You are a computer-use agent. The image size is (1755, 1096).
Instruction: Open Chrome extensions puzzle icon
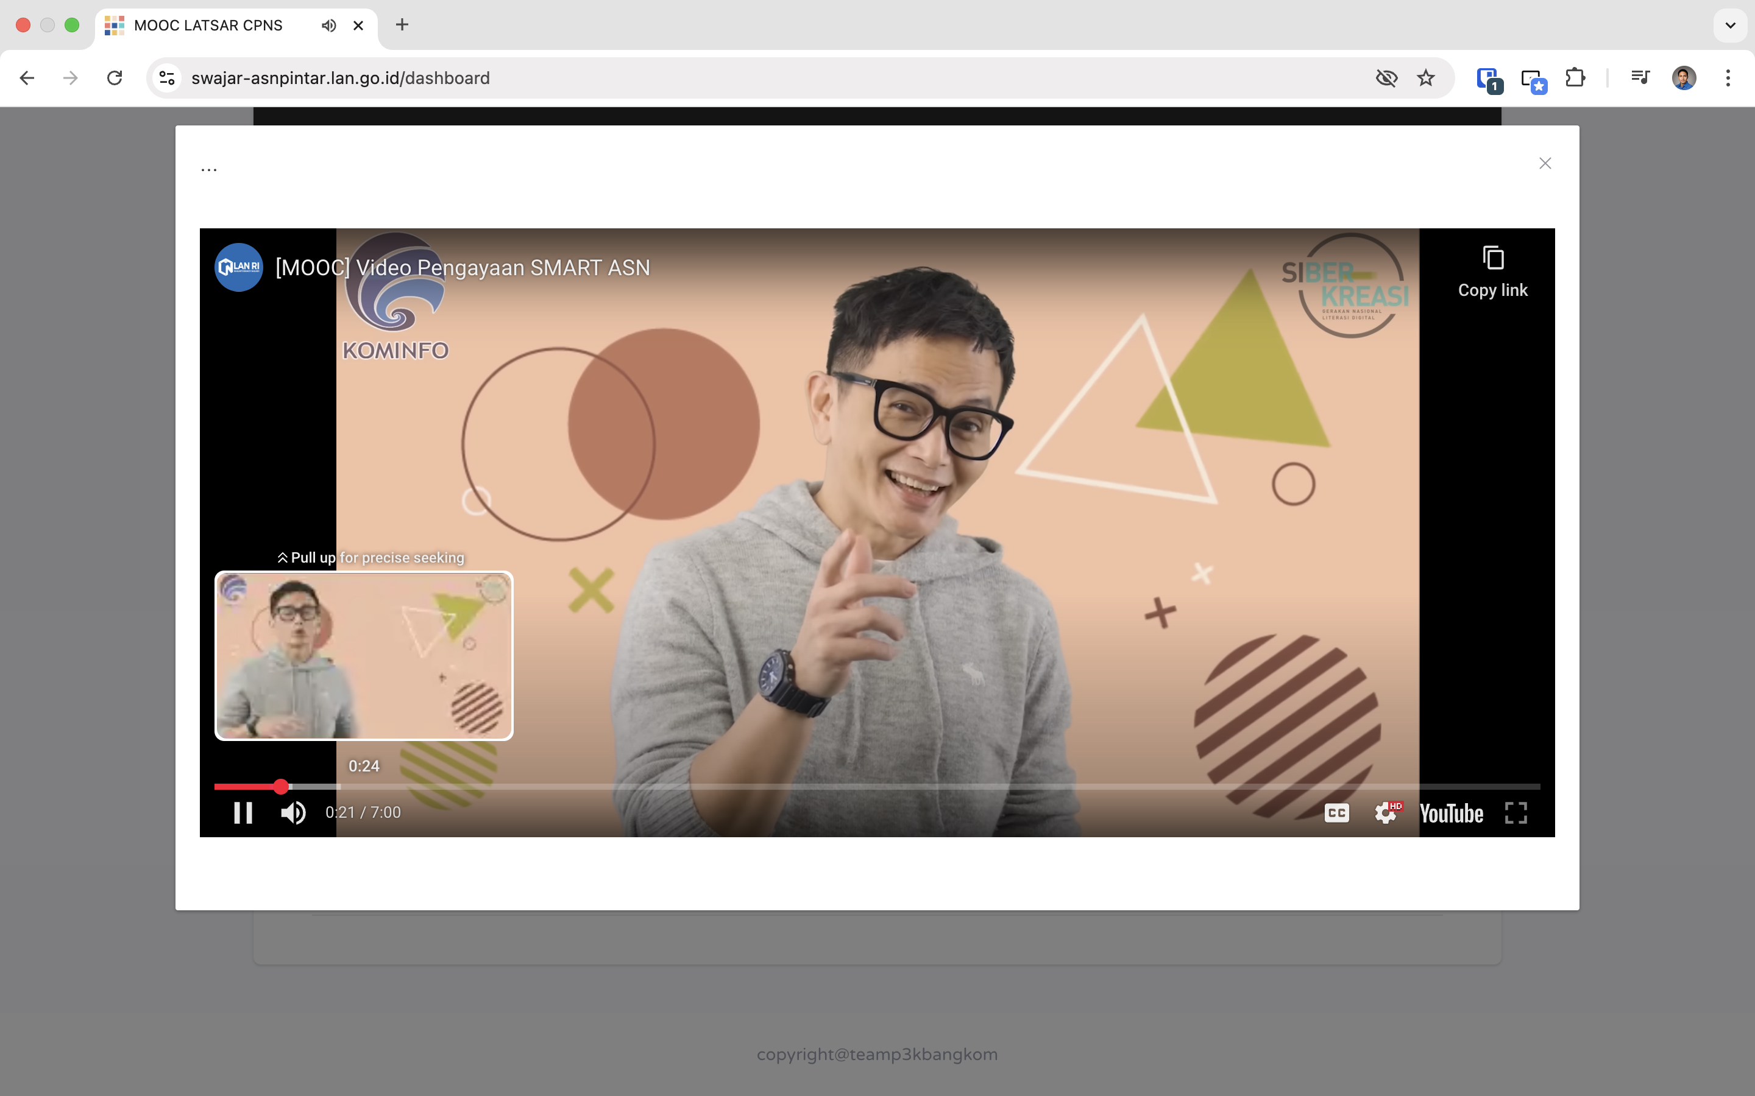(x=1575, y=77)
